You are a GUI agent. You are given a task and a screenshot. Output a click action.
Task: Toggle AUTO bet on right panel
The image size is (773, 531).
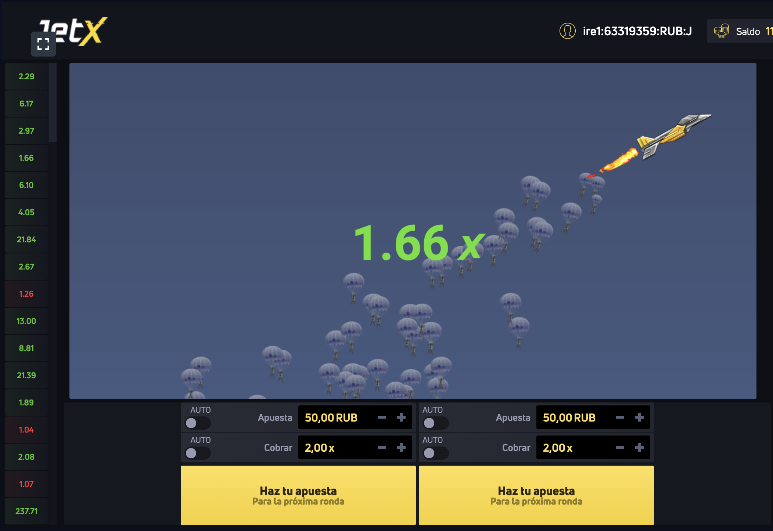435,423
